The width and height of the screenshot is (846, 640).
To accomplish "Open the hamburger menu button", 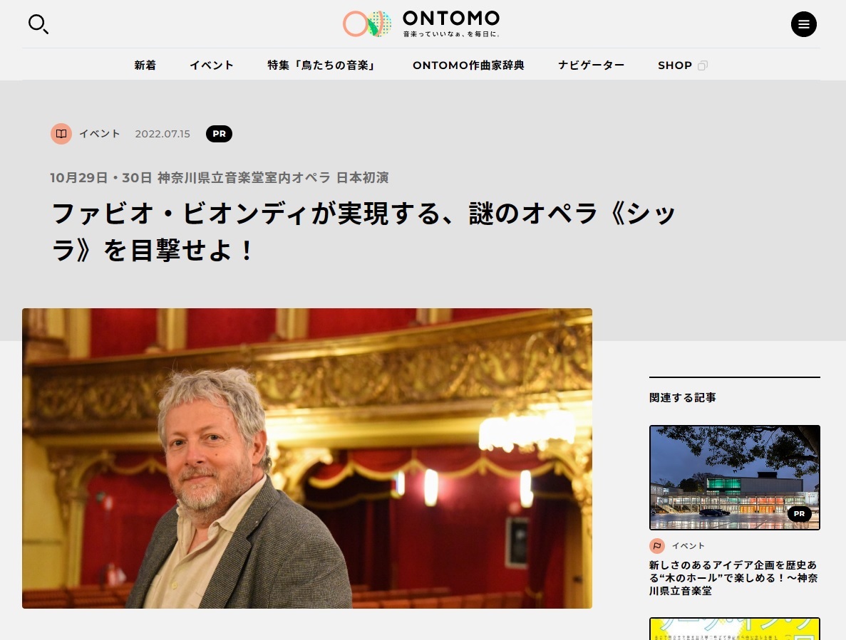I will (x=803, y=24).
